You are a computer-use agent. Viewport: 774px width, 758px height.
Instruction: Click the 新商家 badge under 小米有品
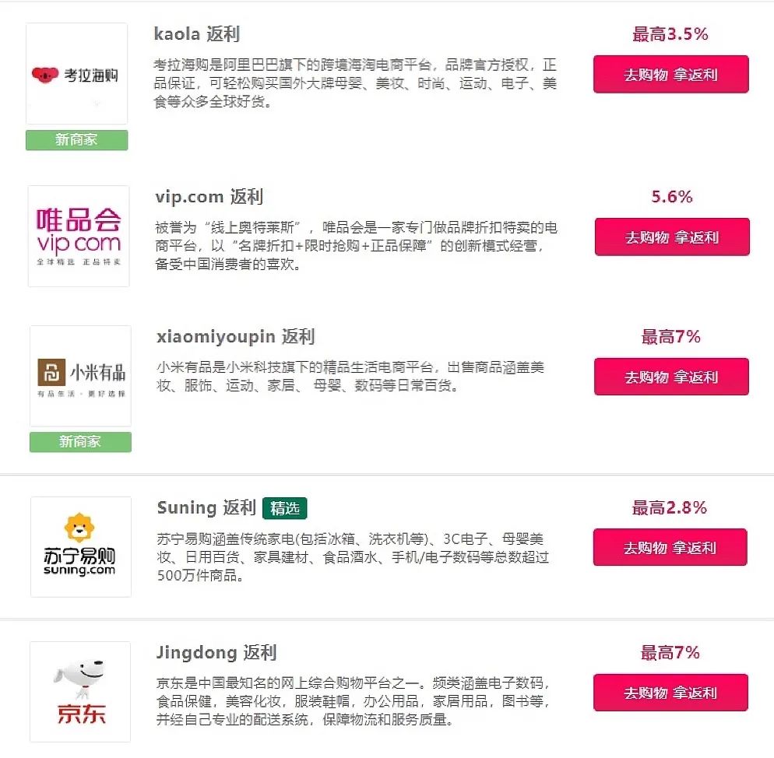(80, 442)
